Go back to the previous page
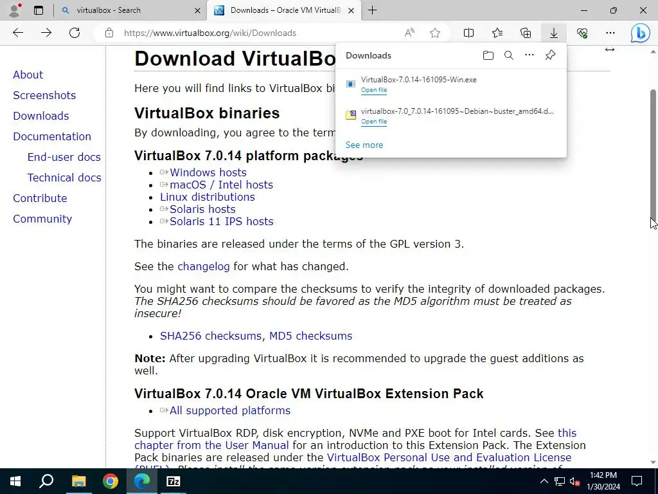The image size is (658, 494). pyautogui.click(x=17, y=33)
